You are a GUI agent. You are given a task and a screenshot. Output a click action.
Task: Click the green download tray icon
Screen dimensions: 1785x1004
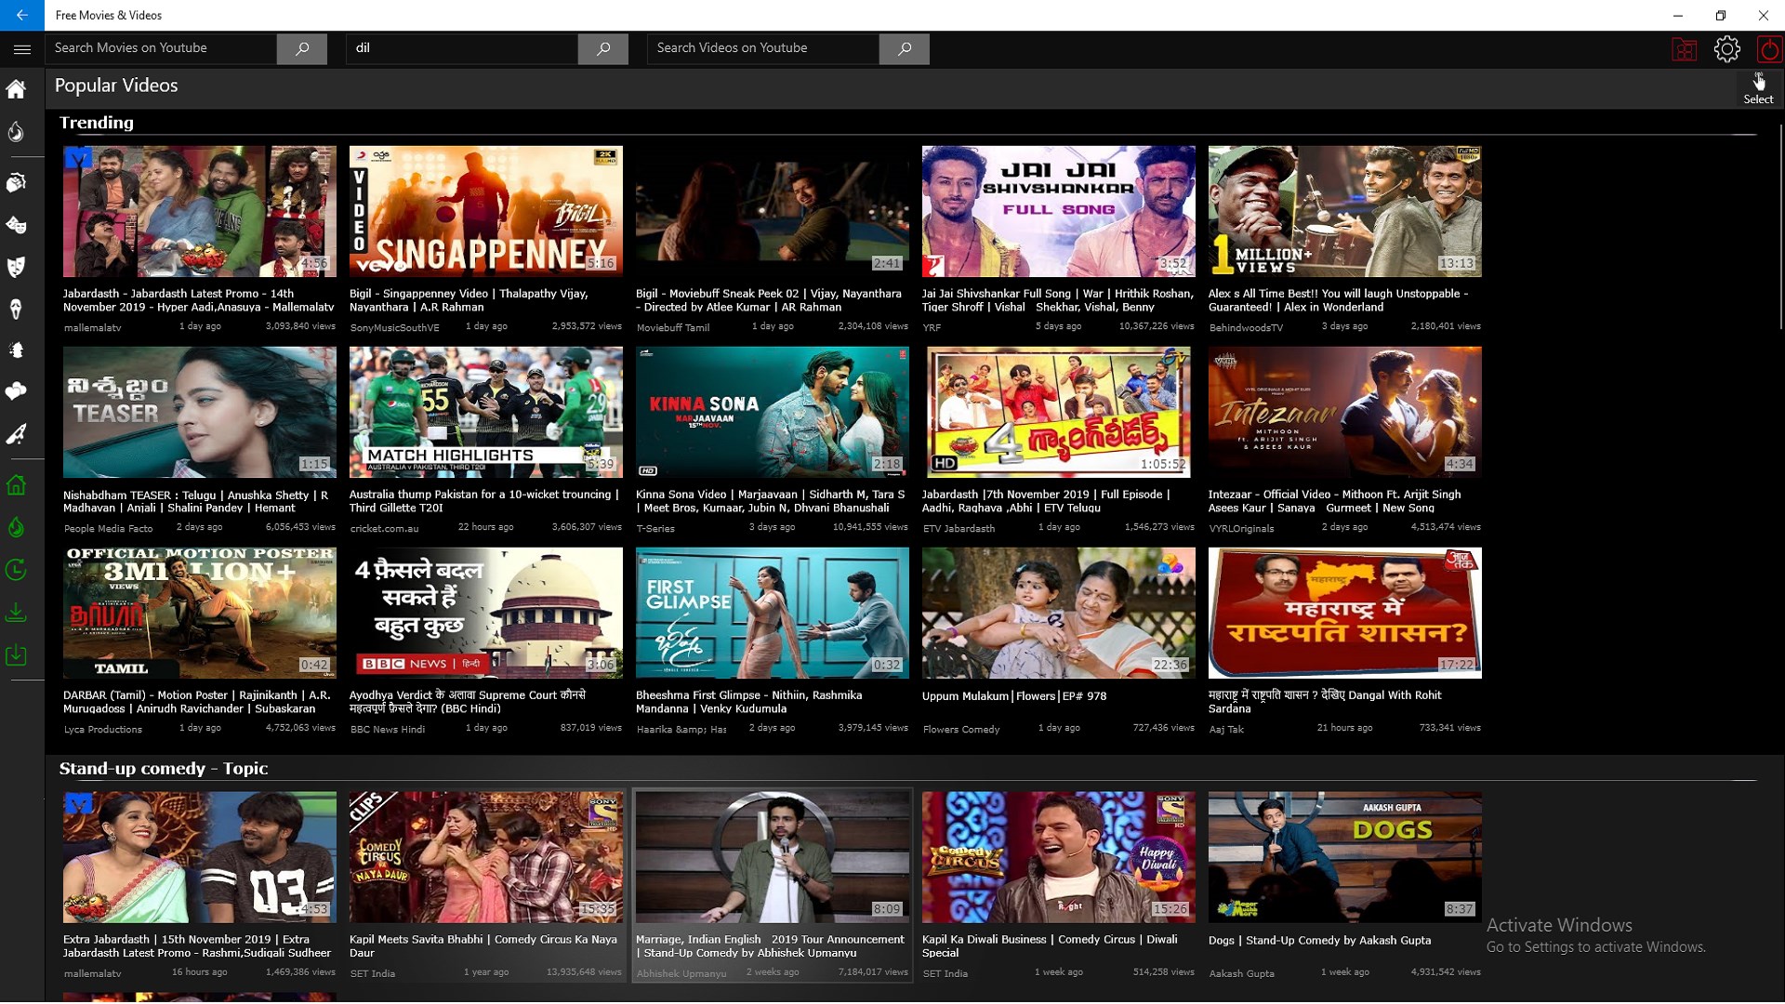point(16,613)
